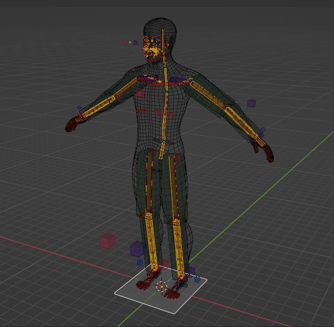Select the small blue cube floating beside head

(x=135, y=43)
